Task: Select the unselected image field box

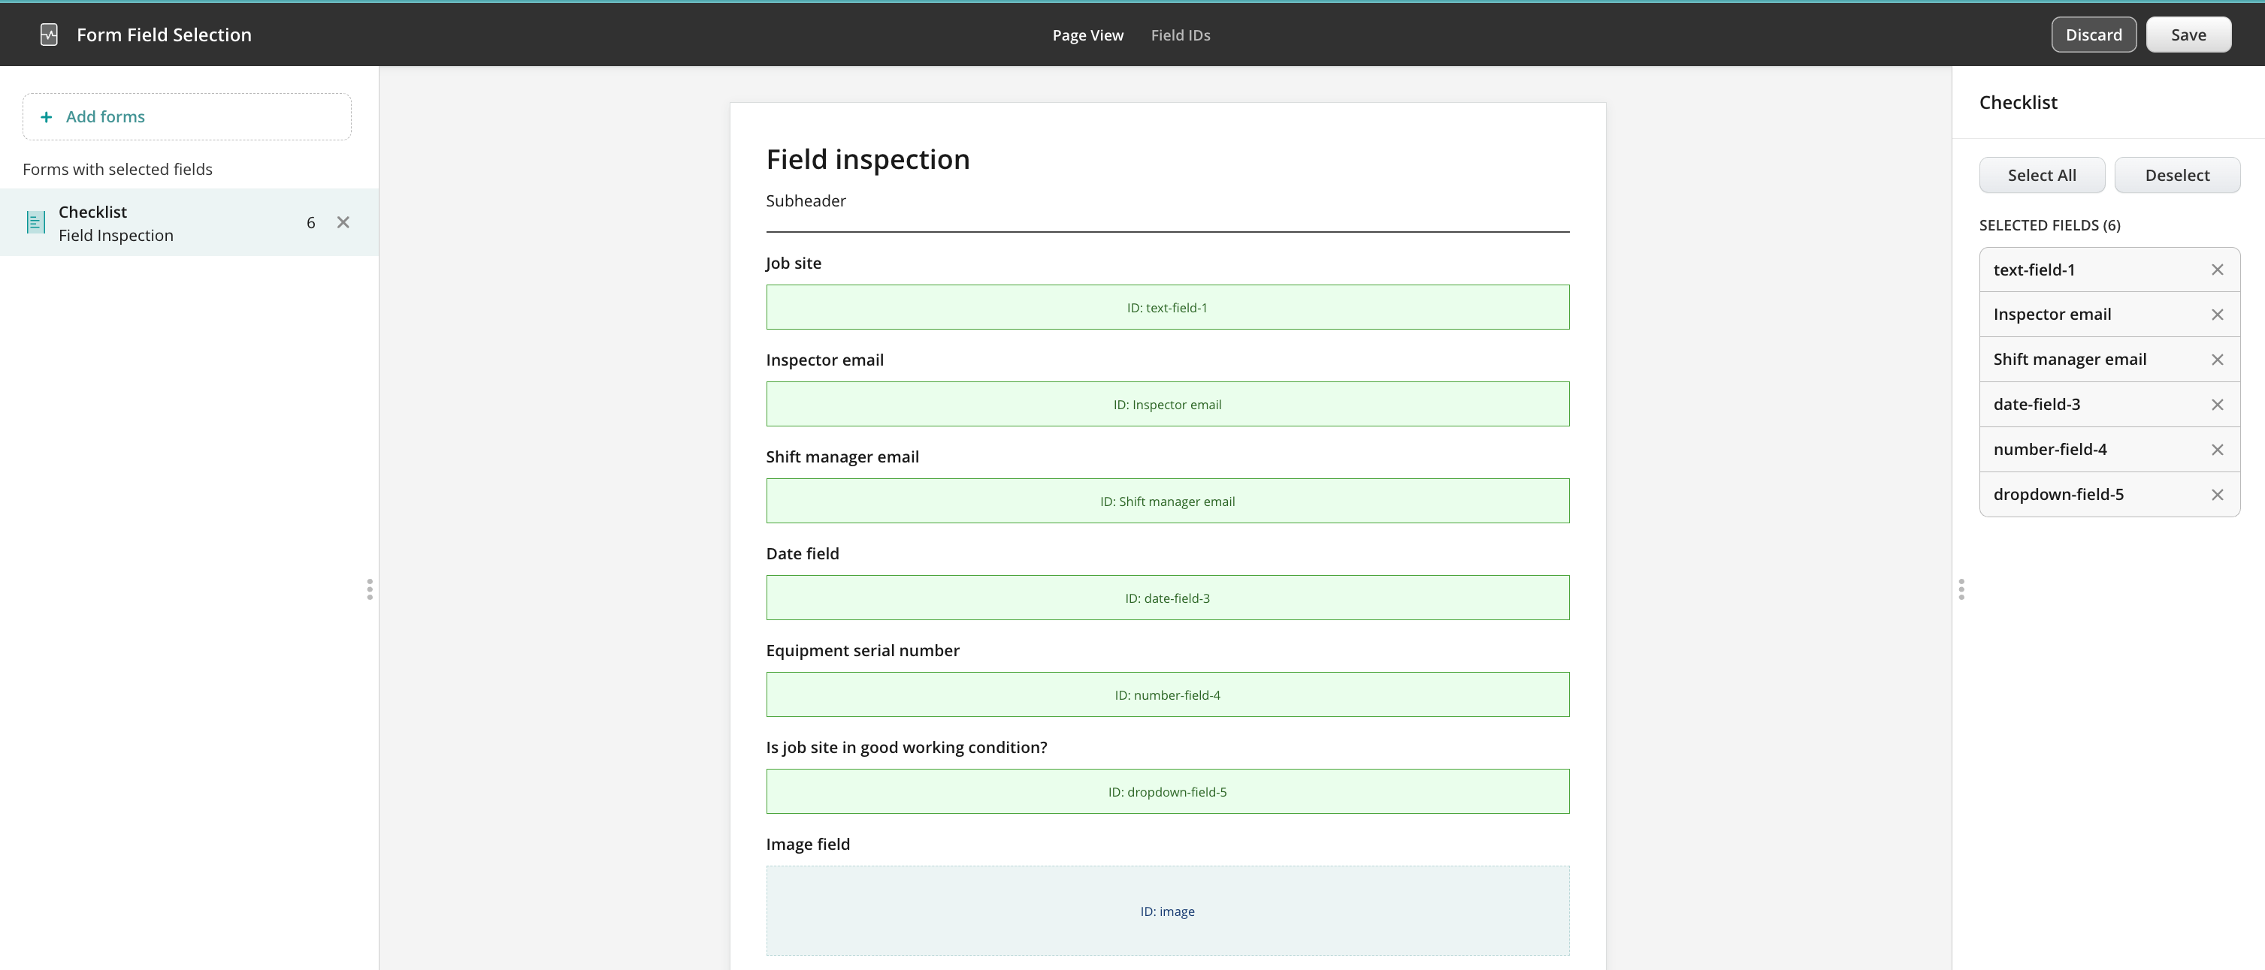Action: 1167,910
